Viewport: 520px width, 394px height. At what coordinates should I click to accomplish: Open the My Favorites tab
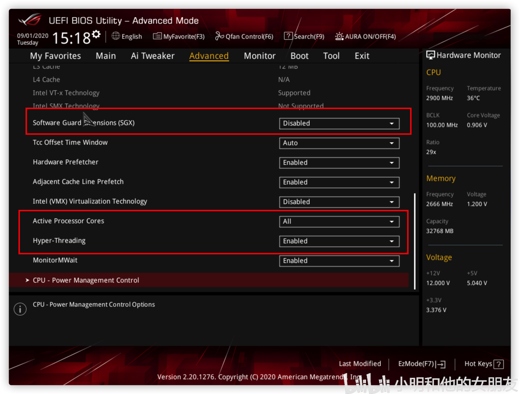pos(55,56)
